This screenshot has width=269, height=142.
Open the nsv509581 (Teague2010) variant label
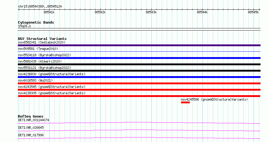click(38, 49)
